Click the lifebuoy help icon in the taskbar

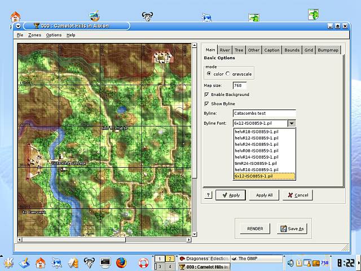143,263
